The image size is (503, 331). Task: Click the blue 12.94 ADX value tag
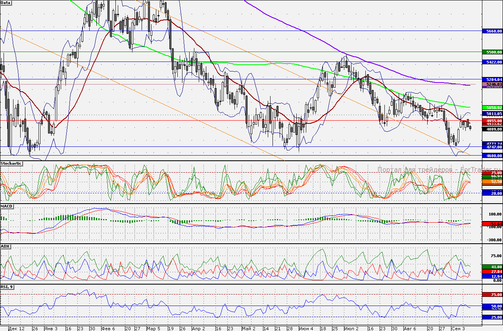tap(492, 276)
